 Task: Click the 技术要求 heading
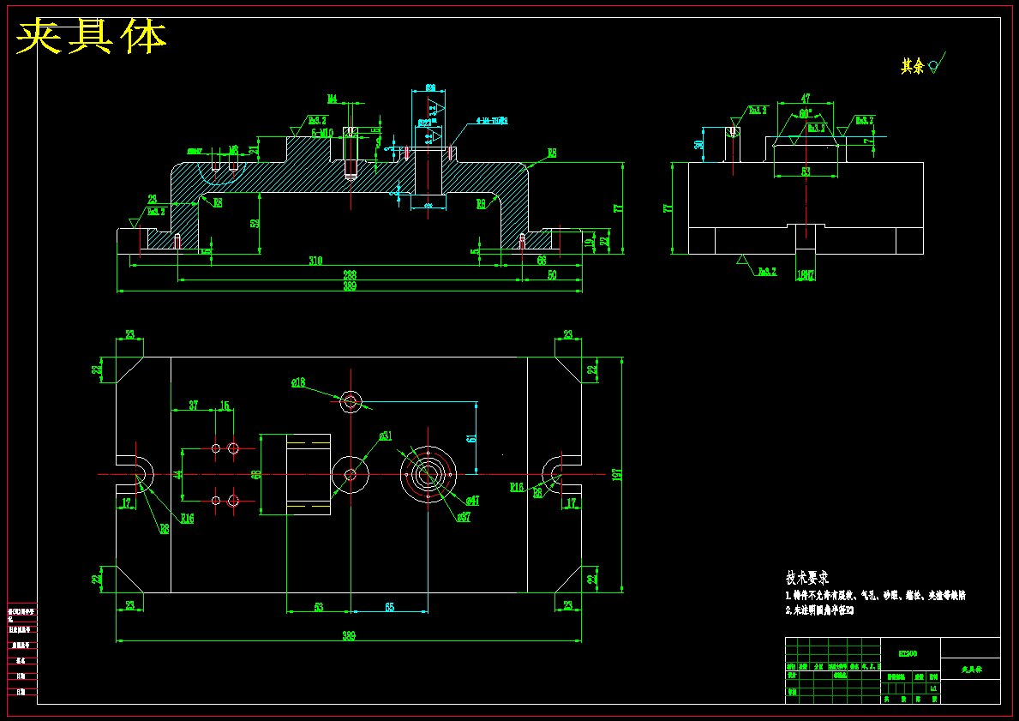pyautogui.click(x=807, y=578)
